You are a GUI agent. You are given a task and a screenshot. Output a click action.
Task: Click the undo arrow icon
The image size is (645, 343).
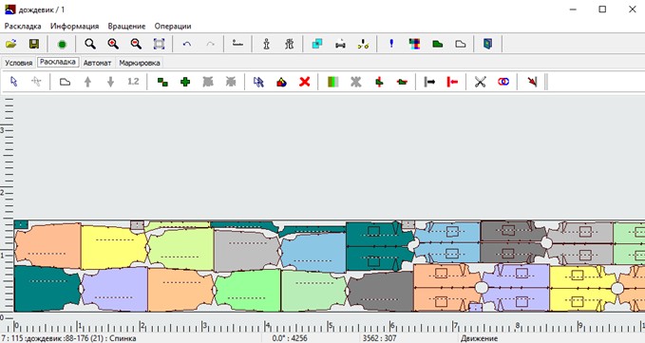click(x=187, y=44)
